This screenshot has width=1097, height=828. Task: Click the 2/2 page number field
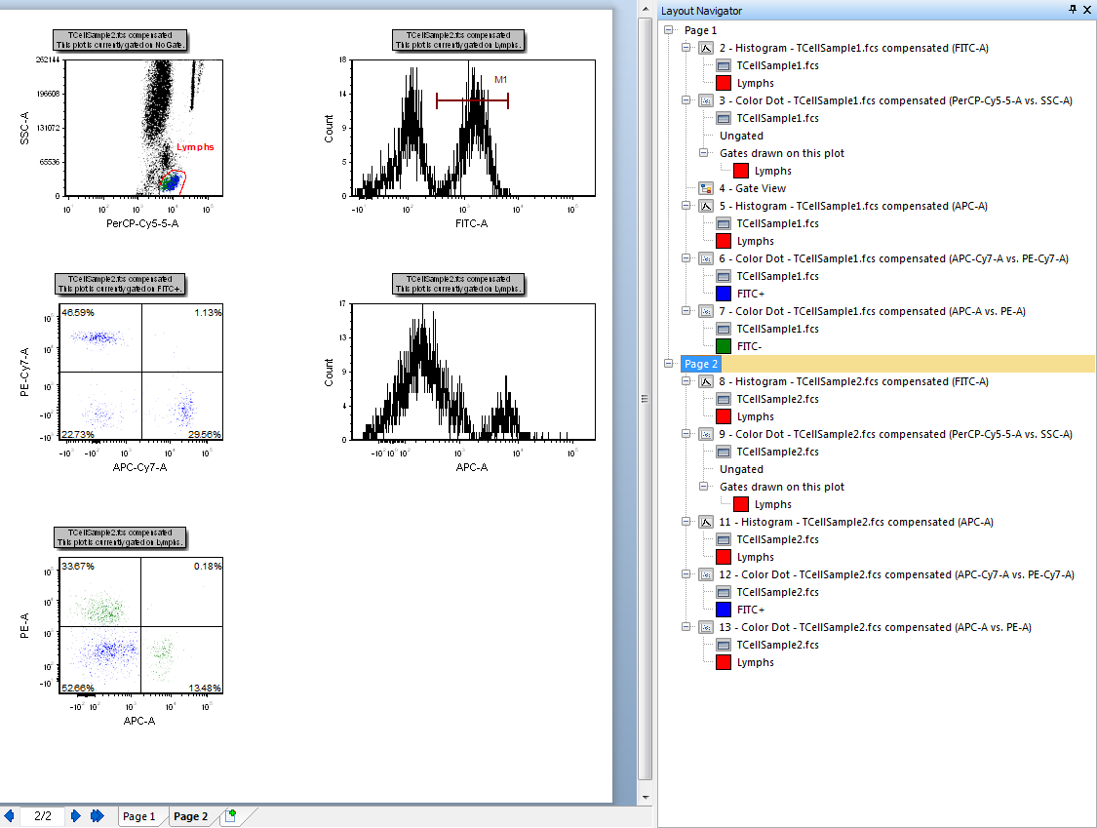click(43, 815)
